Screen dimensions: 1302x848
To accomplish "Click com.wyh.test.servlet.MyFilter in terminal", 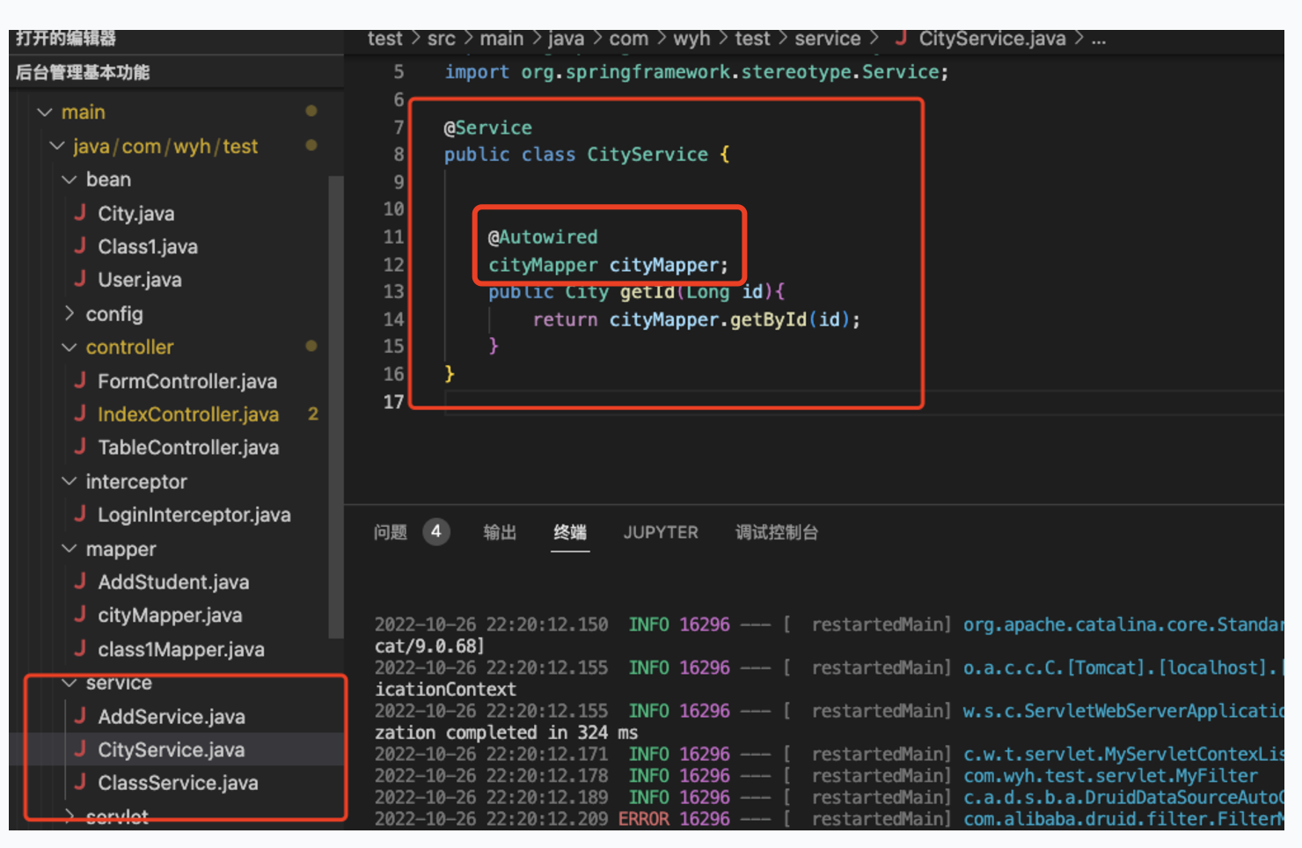I will [1110, 776].
